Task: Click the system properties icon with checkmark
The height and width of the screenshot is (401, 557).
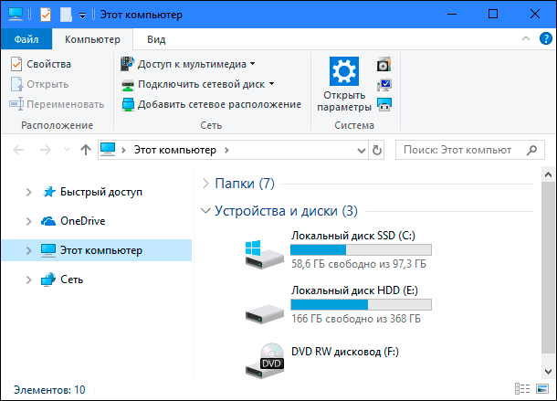Action: point(384,85)
